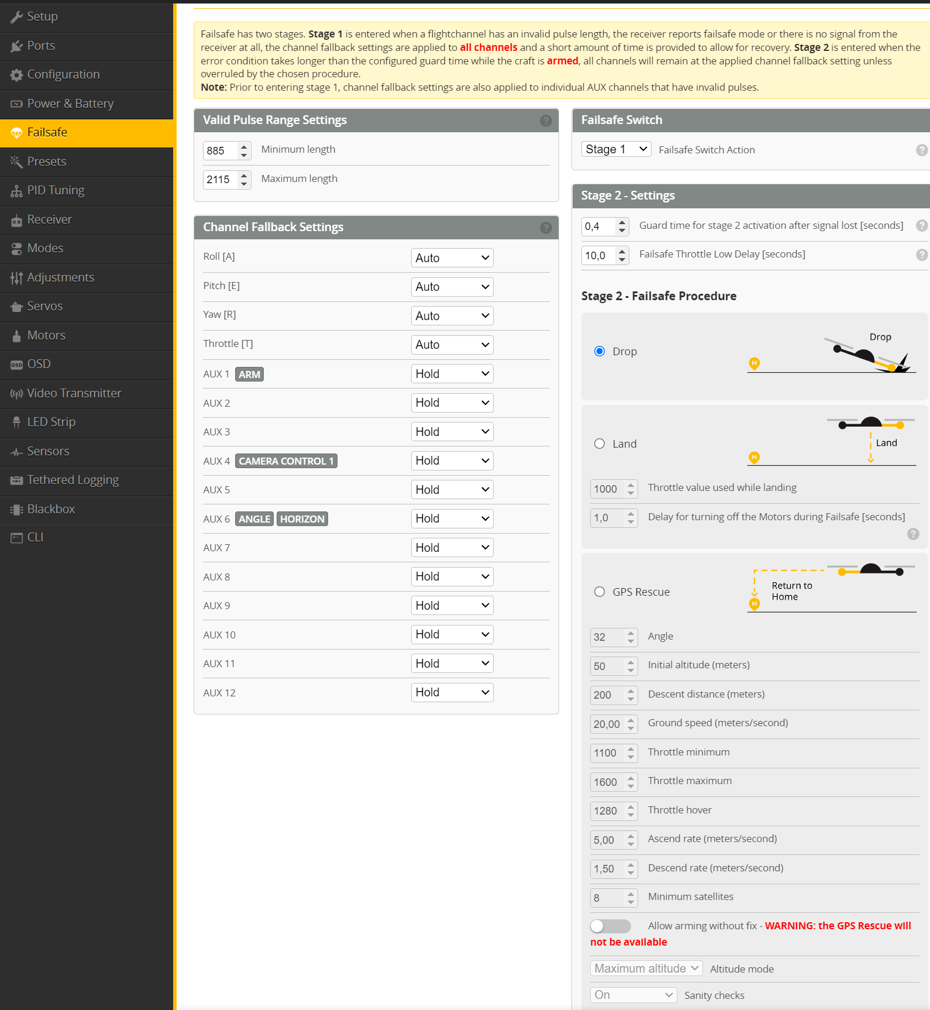Click the Setup wrench icon in sidebar

(x=16, y=17)
